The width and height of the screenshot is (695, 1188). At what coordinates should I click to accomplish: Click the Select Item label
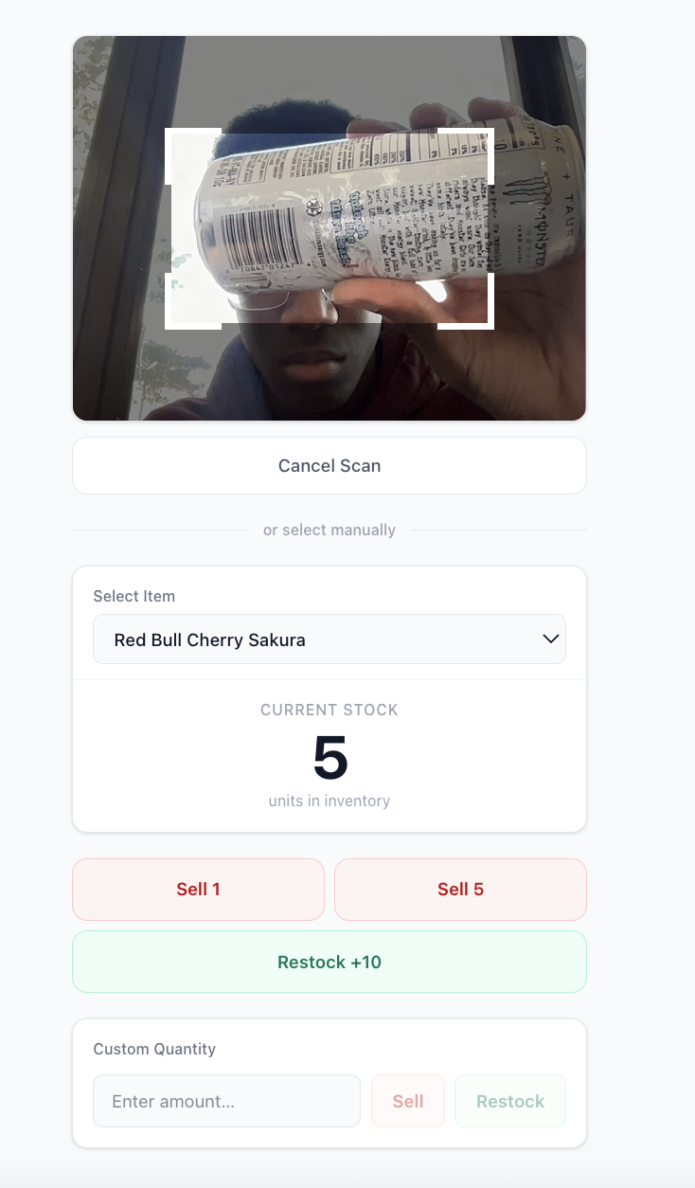pyautogui.click(x=134, y=596)
